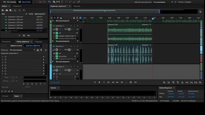Click search icon in Files panel
This screenshot has width=205, height=115.
24,10
